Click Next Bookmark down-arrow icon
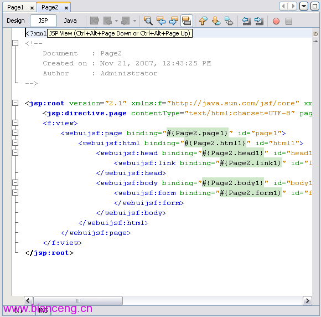321x317 pixels. coord(216,21)
